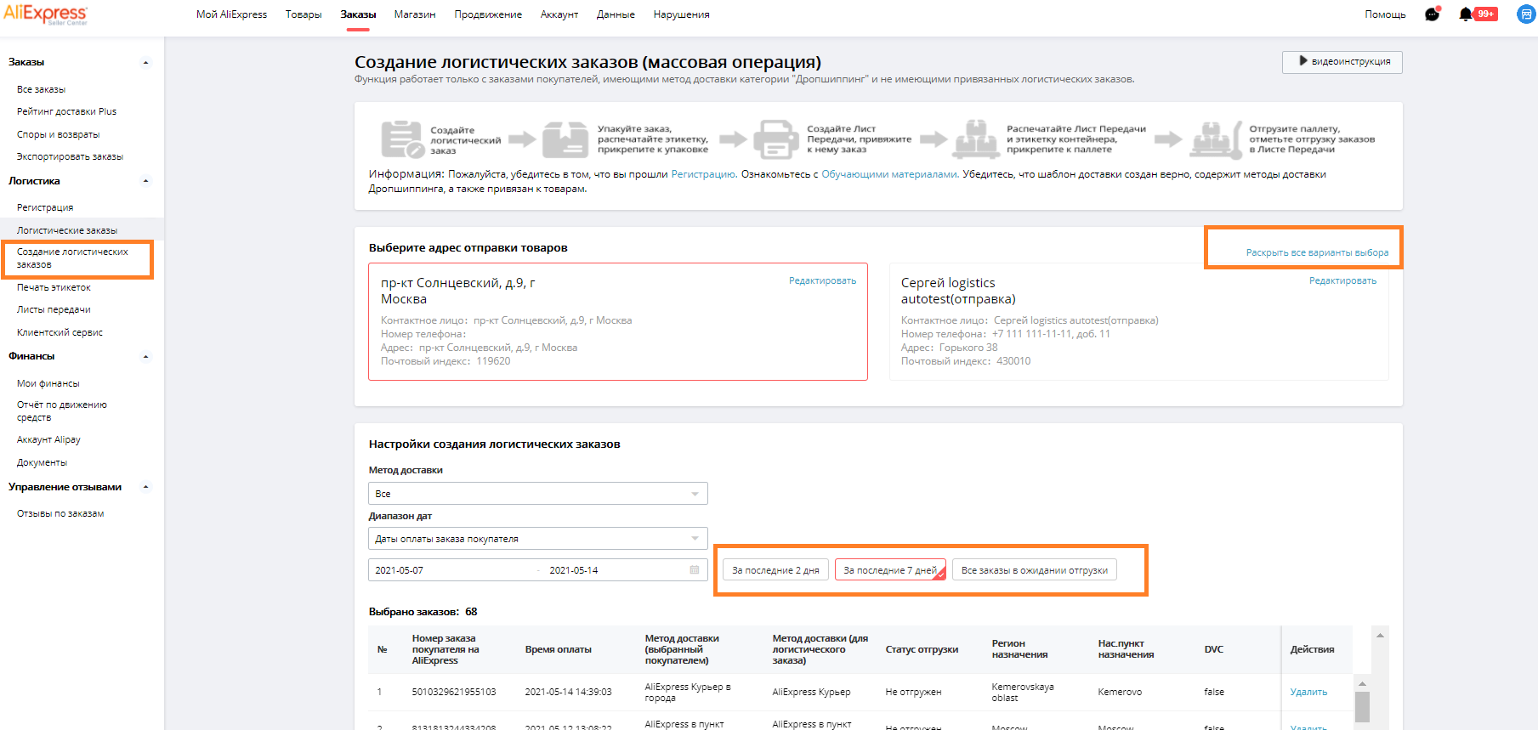
Task: Click Раскрыть все варианты выбора
Action: 1317,252
